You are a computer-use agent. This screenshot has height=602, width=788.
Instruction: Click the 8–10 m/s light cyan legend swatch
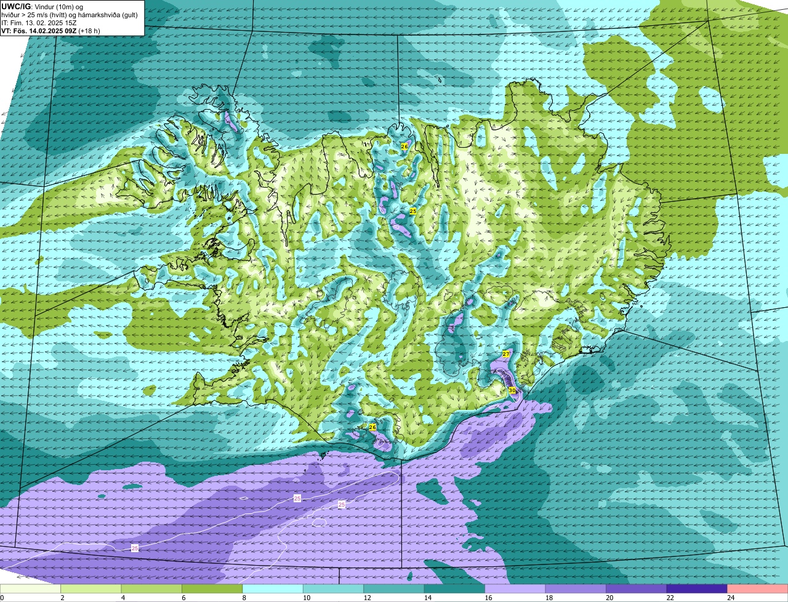(x=273, y=588)
